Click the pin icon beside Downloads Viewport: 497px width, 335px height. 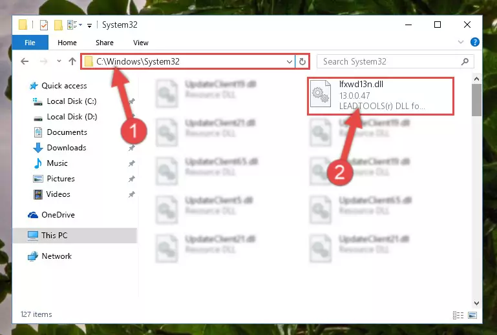tap(132, 148)
